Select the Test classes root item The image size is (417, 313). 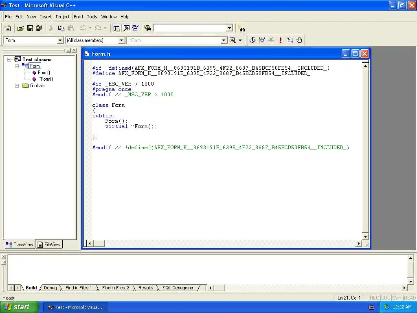pos(37,60)
